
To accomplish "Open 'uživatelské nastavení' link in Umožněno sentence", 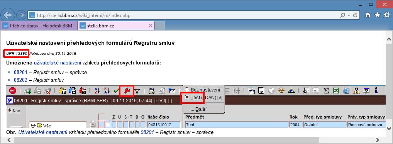I will point(58,63).
